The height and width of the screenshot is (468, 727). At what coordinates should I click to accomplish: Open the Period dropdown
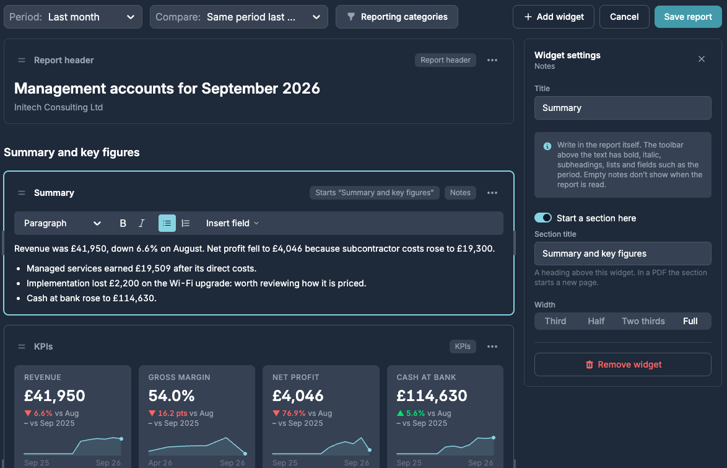click(x=73, y=17)
